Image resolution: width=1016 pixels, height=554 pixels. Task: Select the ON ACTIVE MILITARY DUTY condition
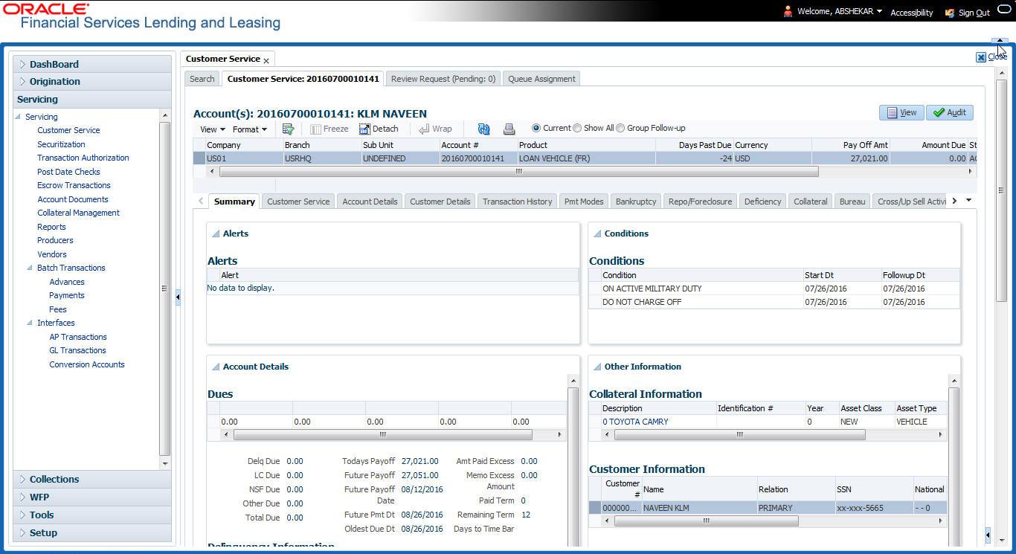774,289
